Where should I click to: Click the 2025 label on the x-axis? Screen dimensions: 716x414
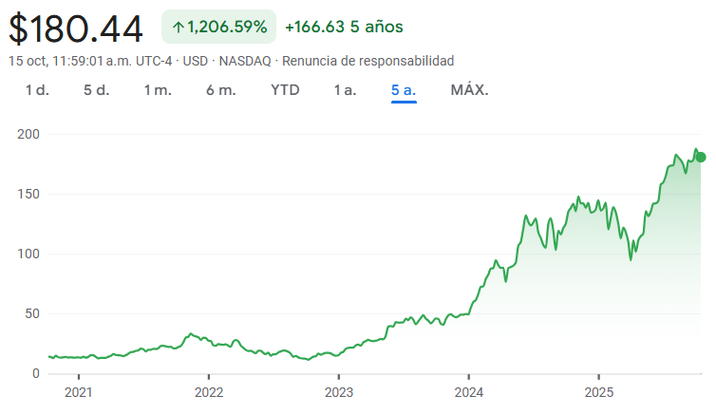click(x=599, y=391)
